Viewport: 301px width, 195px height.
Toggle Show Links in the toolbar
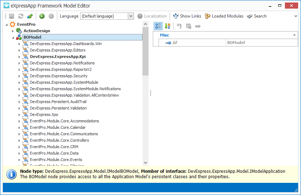tap(187, 16)
